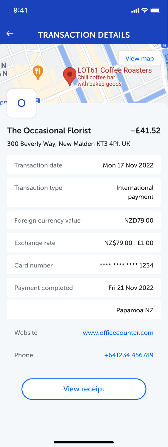Viewport: 168px width, 447px height.
Task: Select the merchant logo circle icon
Action: [x=21, y=103]
